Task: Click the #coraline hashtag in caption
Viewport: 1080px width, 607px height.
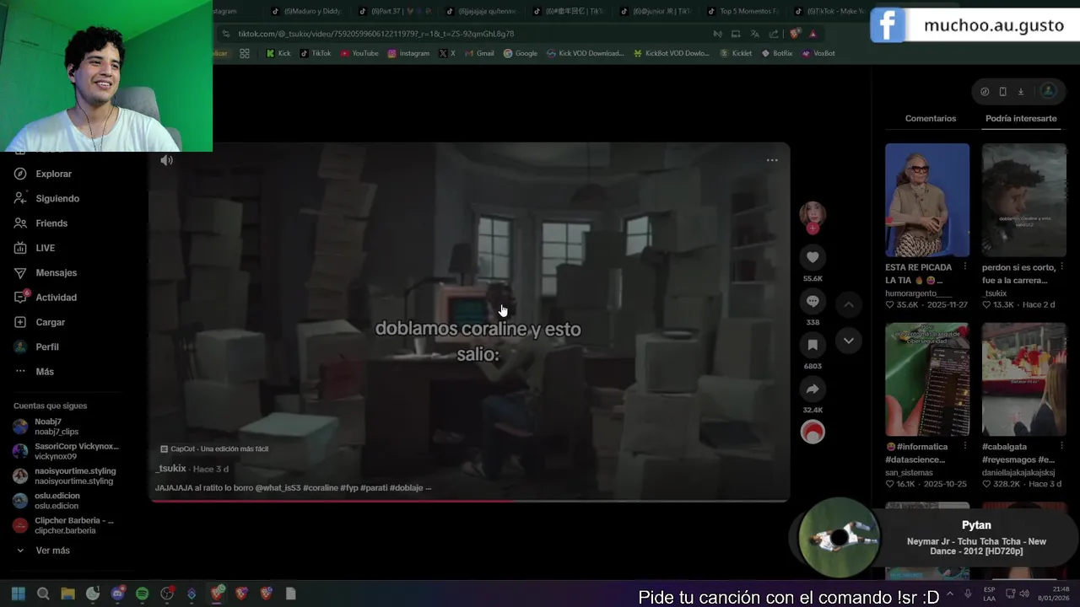Action: pos(321,488)
